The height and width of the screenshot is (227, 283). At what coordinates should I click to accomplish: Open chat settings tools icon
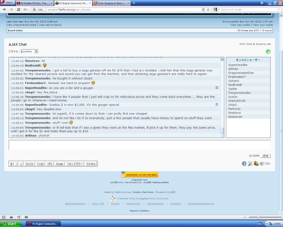pyautogui.click(x=250, y=164)
